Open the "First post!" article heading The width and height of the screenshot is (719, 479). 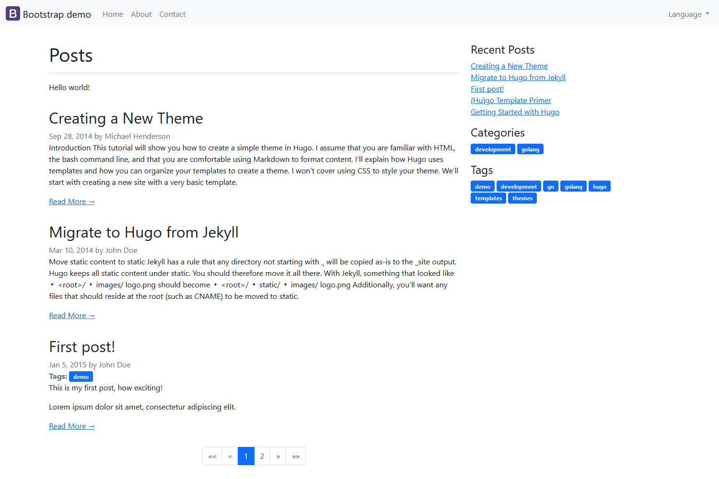click(x=82, y=347)
